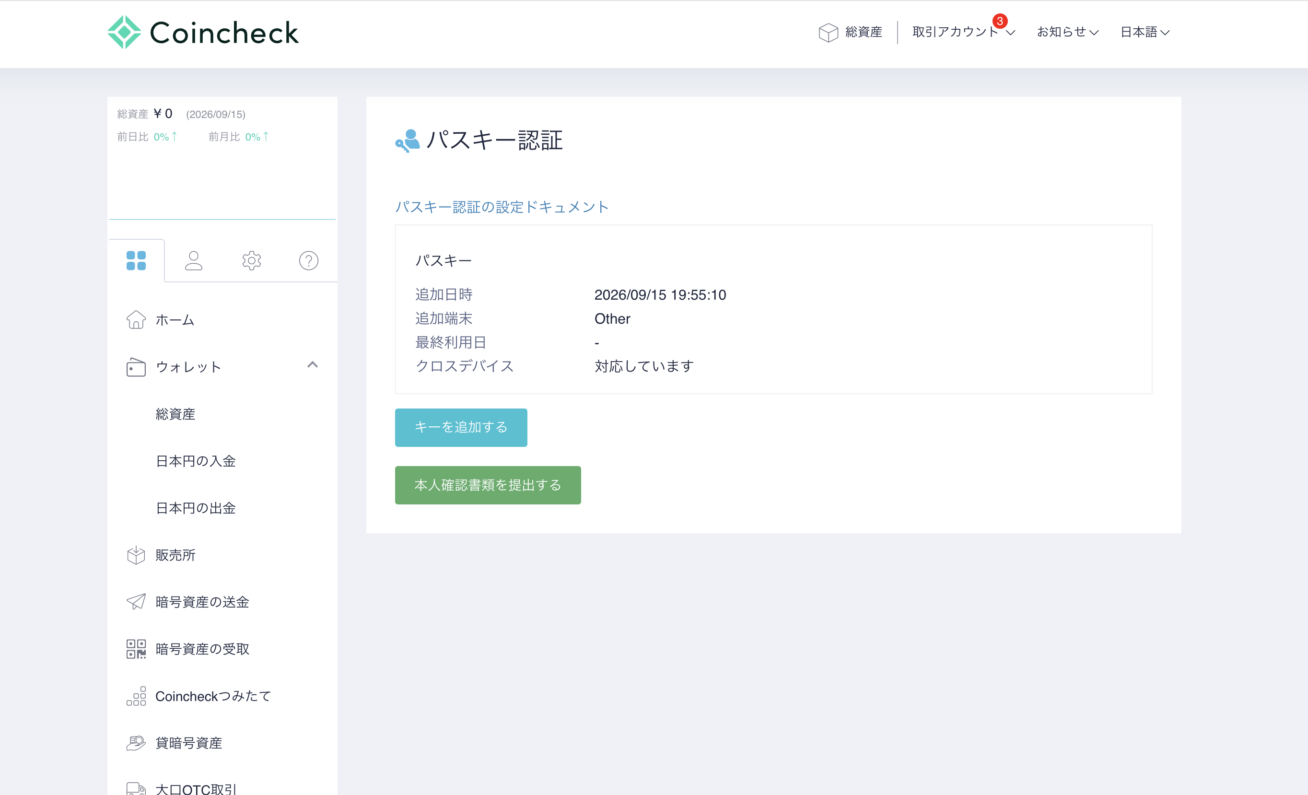The width and height of the screenshot is (1308, 795).
Task: Open 販売所 in the sidebar
Action: point(175,555)
